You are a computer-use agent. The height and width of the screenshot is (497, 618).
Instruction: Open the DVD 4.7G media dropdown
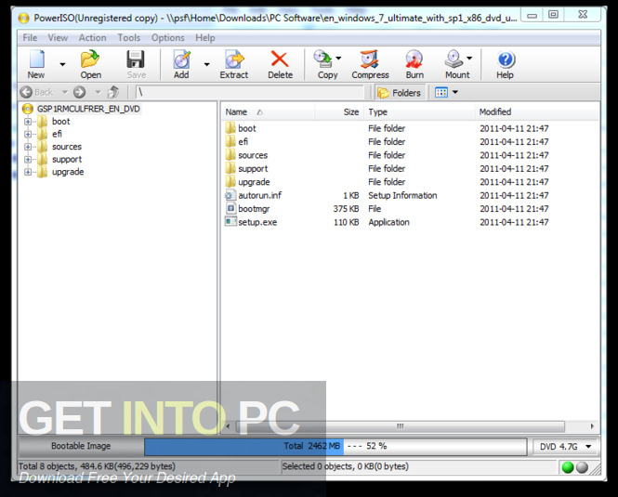tap(566, 447)
